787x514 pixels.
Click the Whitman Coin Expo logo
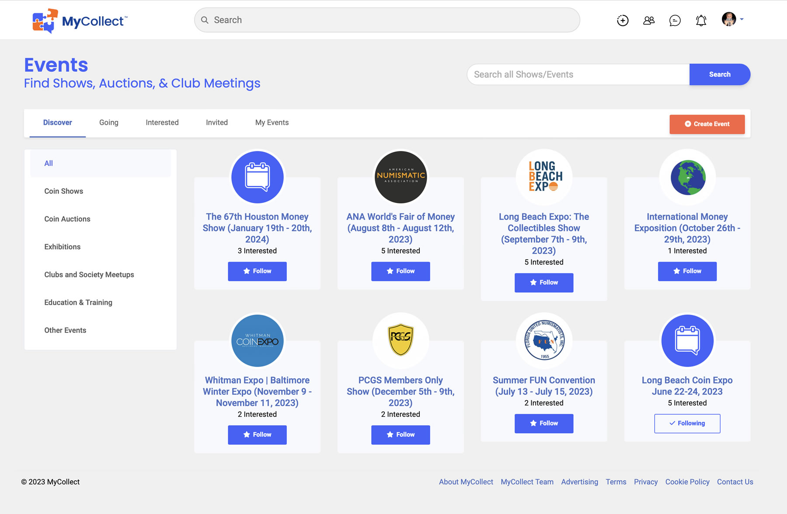(x=257, y=340)
